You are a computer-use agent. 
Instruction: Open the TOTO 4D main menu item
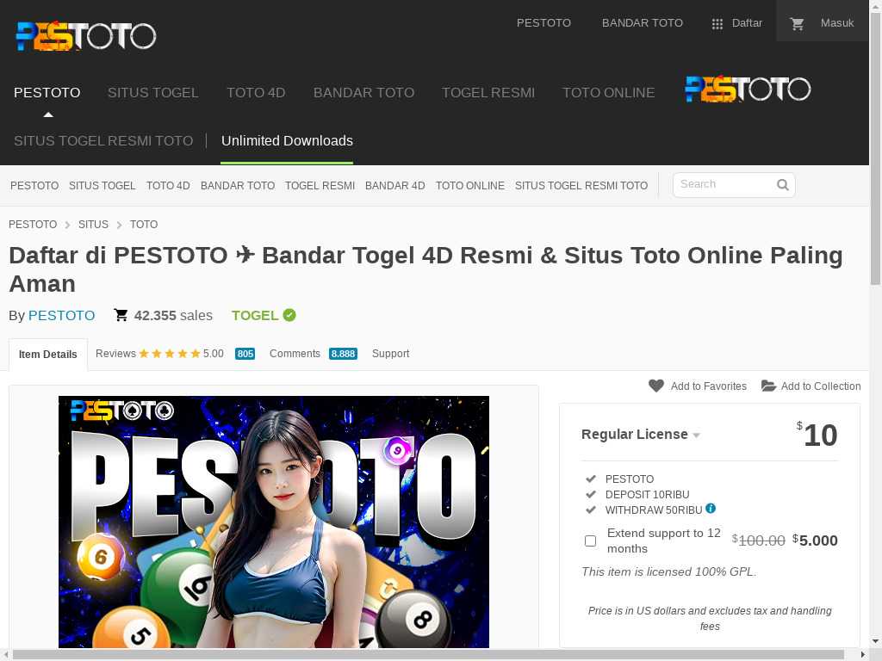pyautogui.click(x=256, y=92)
